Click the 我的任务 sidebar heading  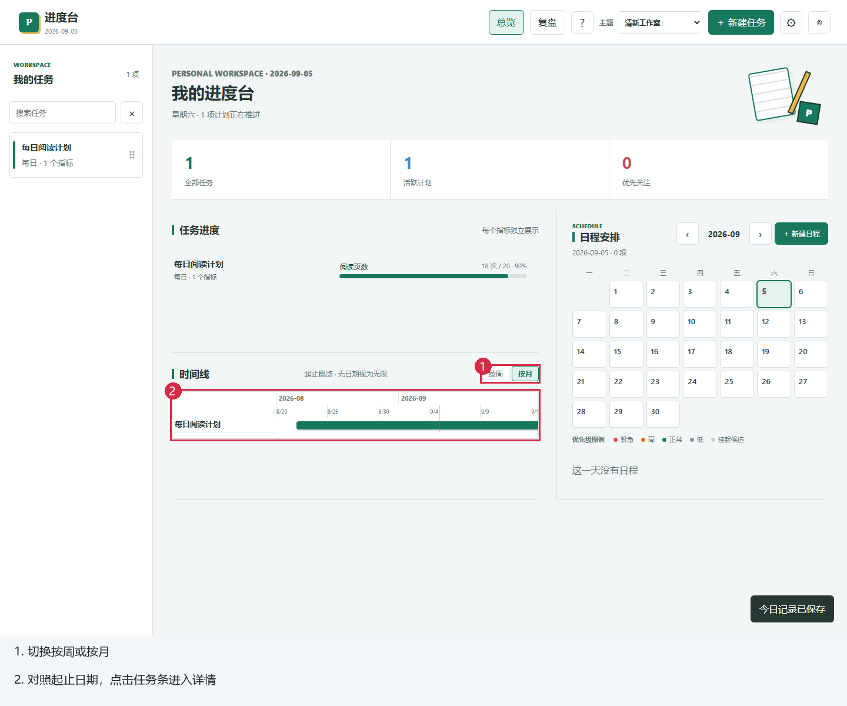pos(34,79)
